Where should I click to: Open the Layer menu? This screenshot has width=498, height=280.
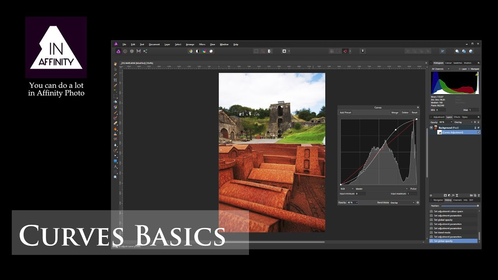(x=167, y=44)
